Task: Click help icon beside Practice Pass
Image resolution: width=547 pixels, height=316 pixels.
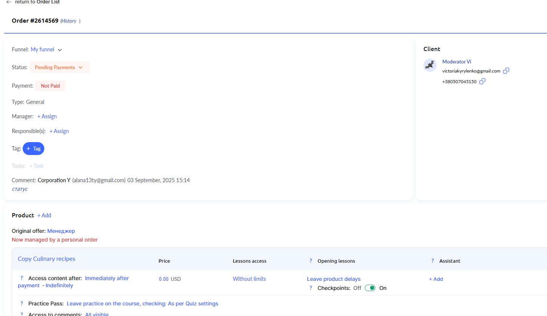Action: pos(22,304)
